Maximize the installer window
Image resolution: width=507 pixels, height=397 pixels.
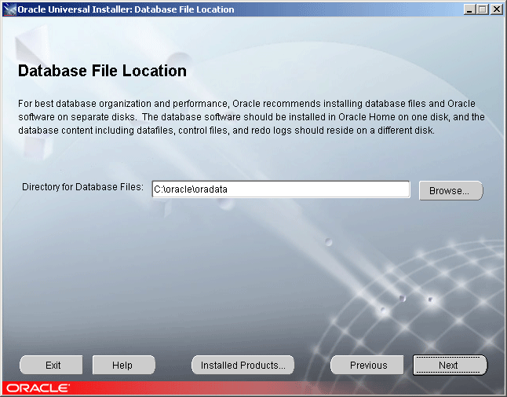click(x=483, y=9)
